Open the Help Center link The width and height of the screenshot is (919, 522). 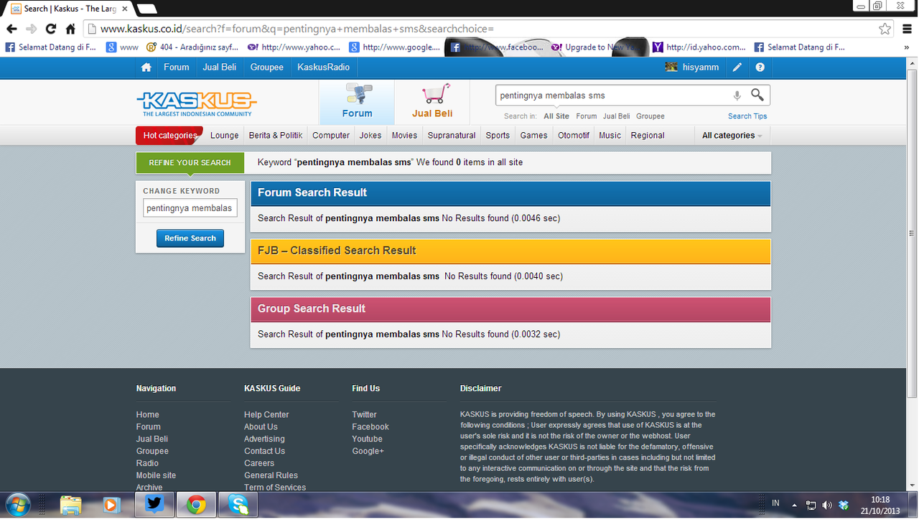coord(266,414)
